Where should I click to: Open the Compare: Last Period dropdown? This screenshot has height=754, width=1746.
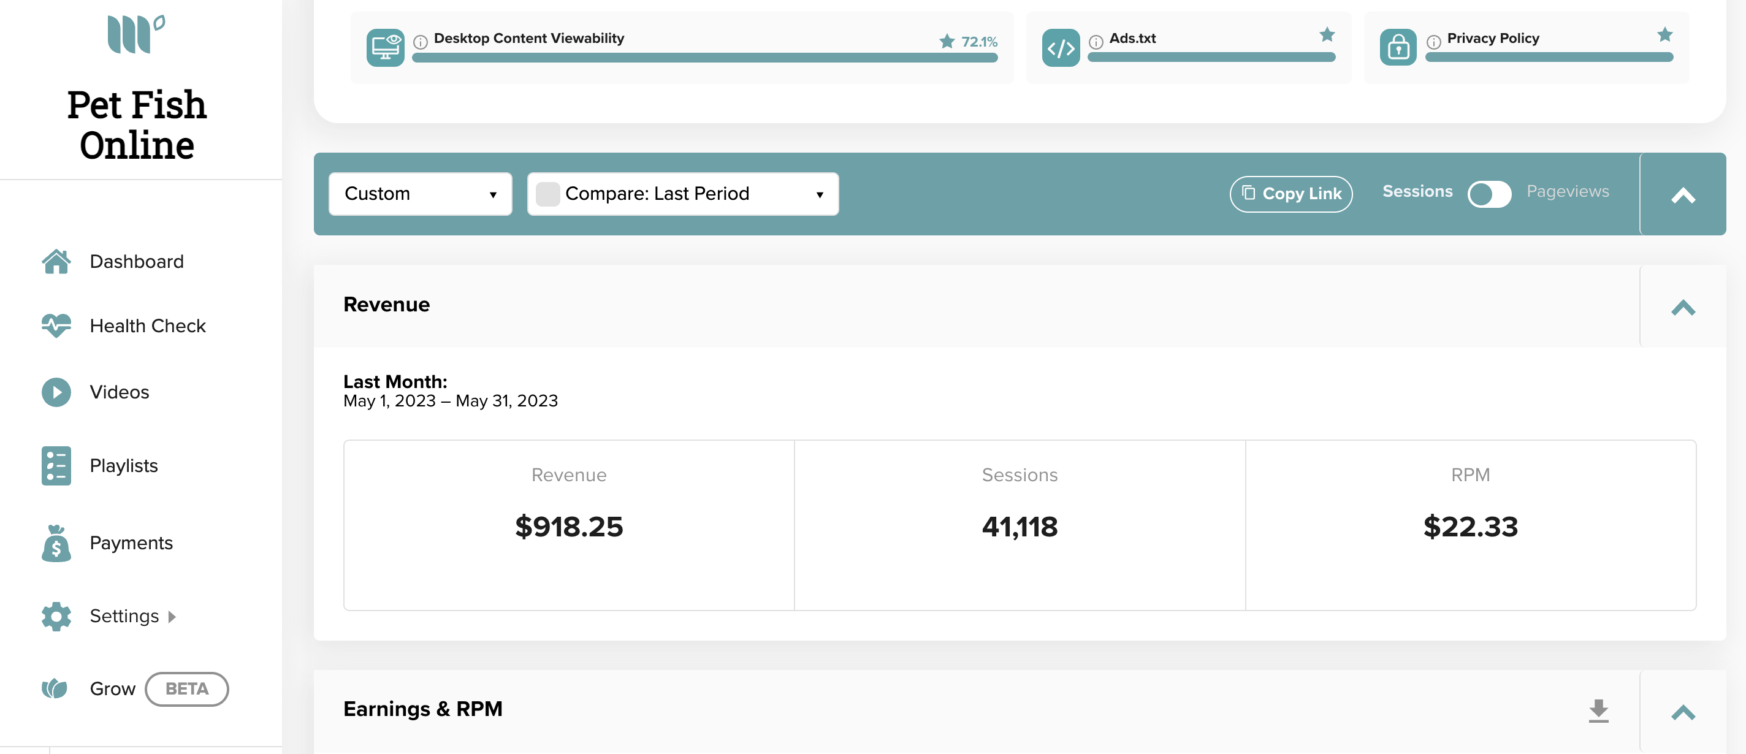pos(683,194)
